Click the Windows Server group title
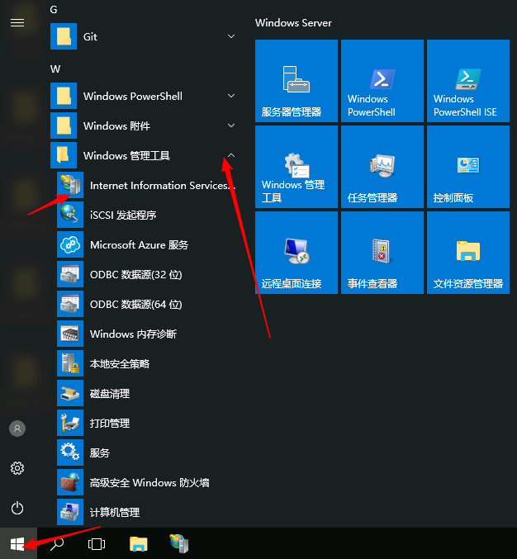 point(293,23)
